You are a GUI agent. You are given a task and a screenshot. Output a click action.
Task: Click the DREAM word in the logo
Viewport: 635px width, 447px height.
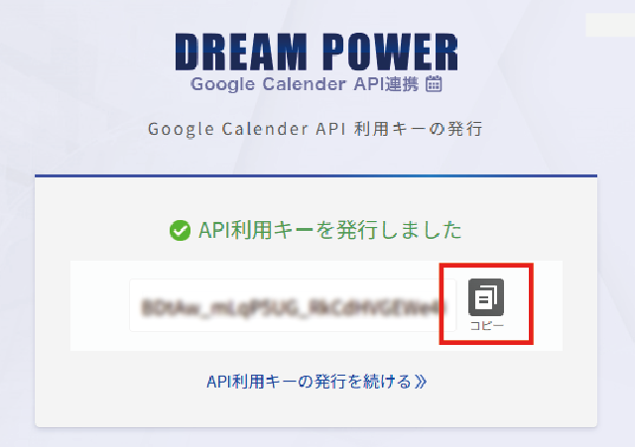[x=241, y=53]
